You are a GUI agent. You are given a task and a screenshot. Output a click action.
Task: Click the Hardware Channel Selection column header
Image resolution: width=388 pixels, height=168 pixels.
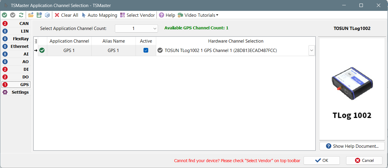click(x=236, y=41)
